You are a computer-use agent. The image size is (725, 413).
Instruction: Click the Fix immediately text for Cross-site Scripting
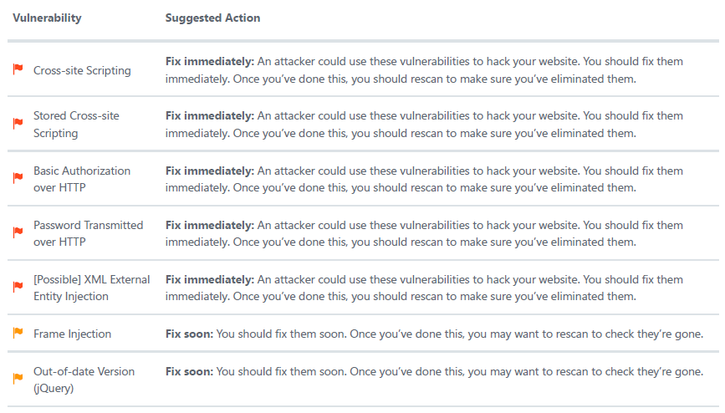pyautogui.click(x=210, y=62)
